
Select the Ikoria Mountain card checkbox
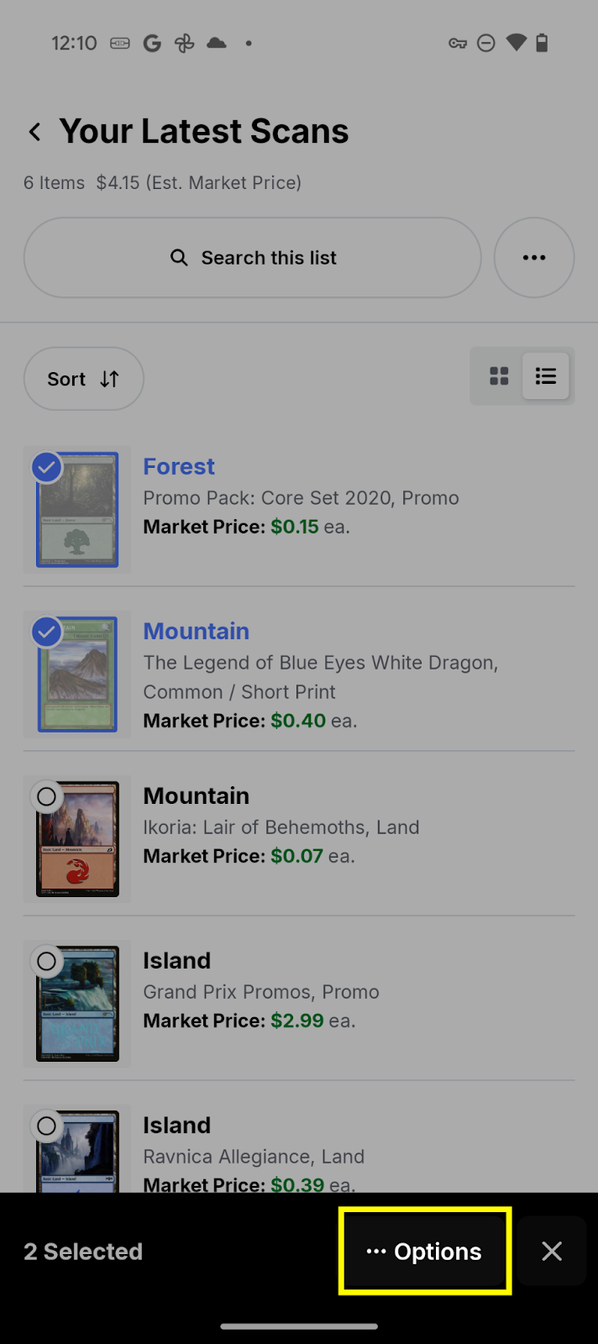(x=47, y=796)
